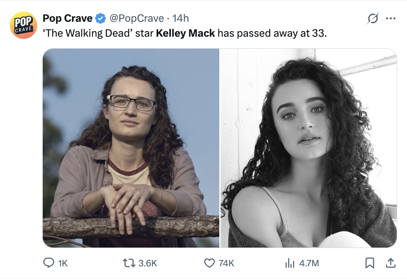
Task: Click the reply speech bubble icon
Action: coord(49,263)
